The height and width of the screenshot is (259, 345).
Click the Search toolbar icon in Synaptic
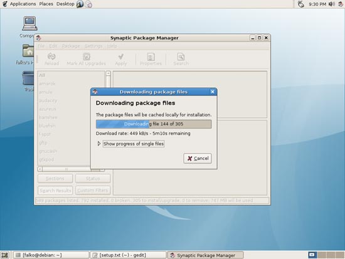pos(181,57)
